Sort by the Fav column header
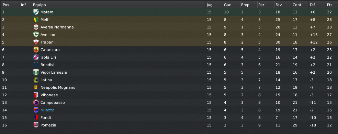Viewport: 338px width, 134px height. point(283,5)
